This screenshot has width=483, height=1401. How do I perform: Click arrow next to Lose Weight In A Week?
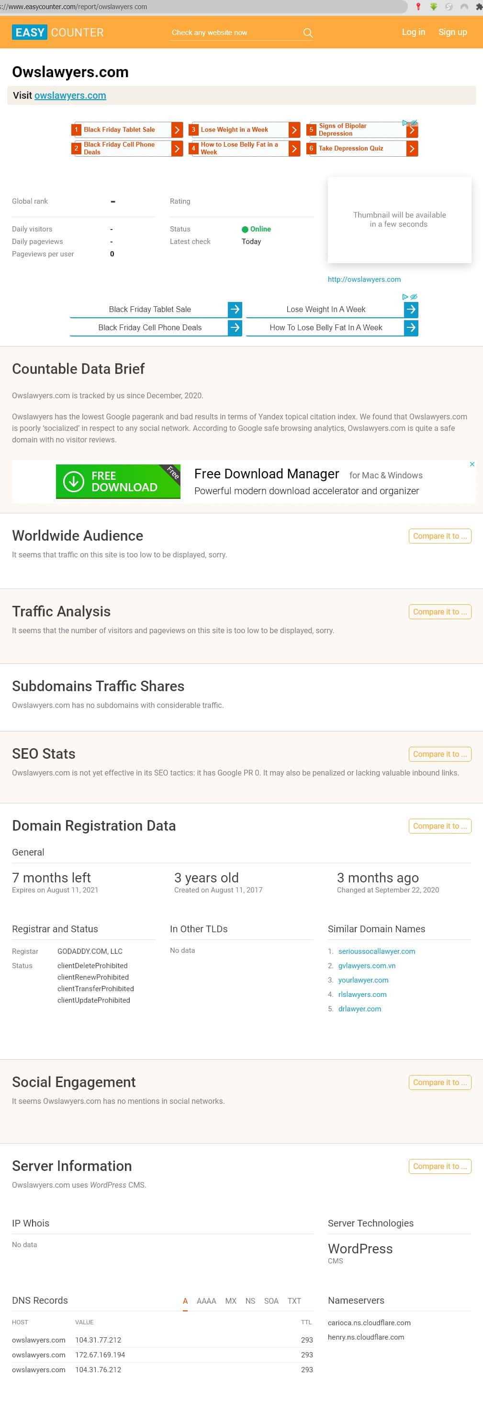point(411,310)
